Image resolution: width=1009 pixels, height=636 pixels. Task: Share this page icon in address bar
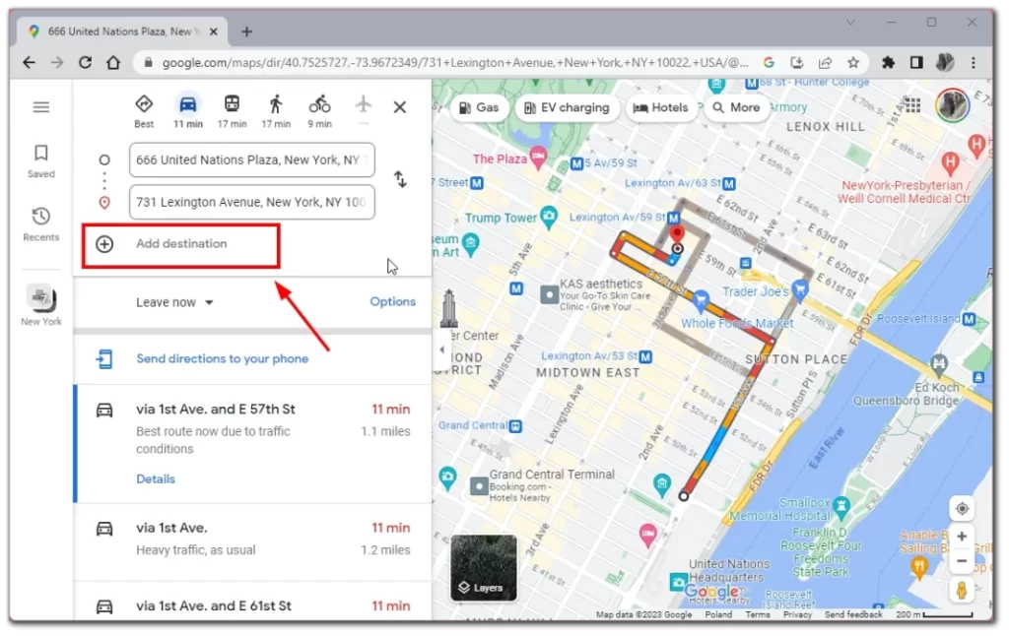tap(825, 62)
